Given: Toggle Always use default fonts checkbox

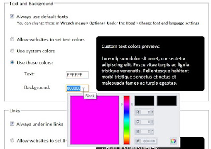Looking at the screenshot, I should click(12, 16).
